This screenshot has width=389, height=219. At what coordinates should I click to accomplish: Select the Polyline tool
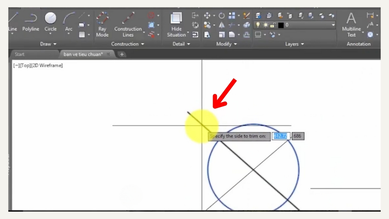coord(31,22)
